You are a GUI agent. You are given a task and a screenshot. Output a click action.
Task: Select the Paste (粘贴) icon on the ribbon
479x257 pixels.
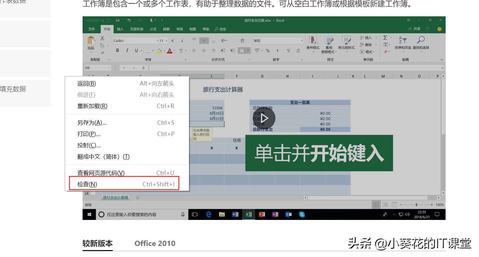(91, 44)
